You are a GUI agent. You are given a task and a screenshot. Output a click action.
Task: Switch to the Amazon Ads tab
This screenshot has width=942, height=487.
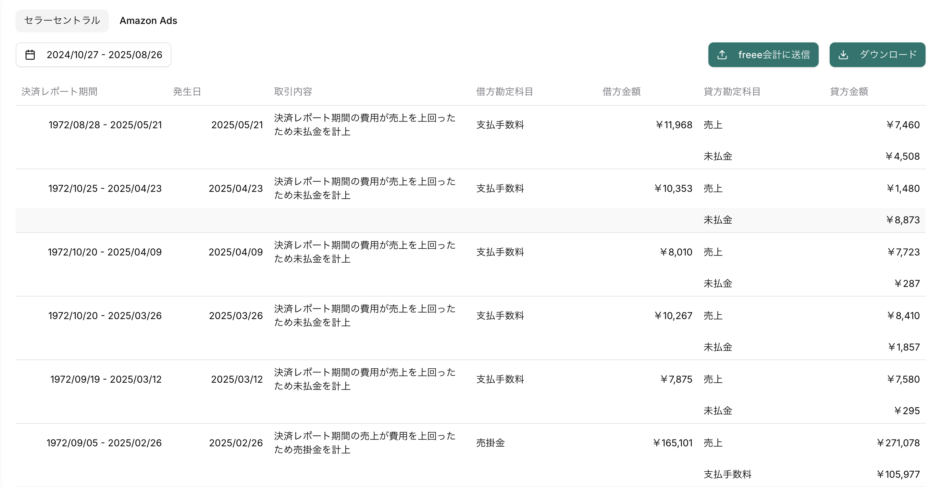click(148, 21)
